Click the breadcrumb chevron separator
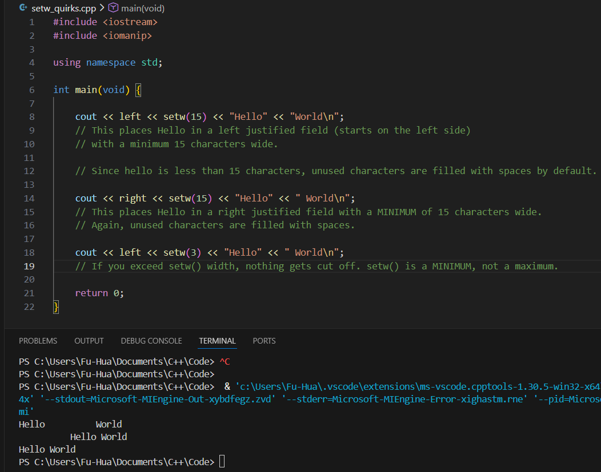Viewport: 601px width, 472px height. pos(102,8)
